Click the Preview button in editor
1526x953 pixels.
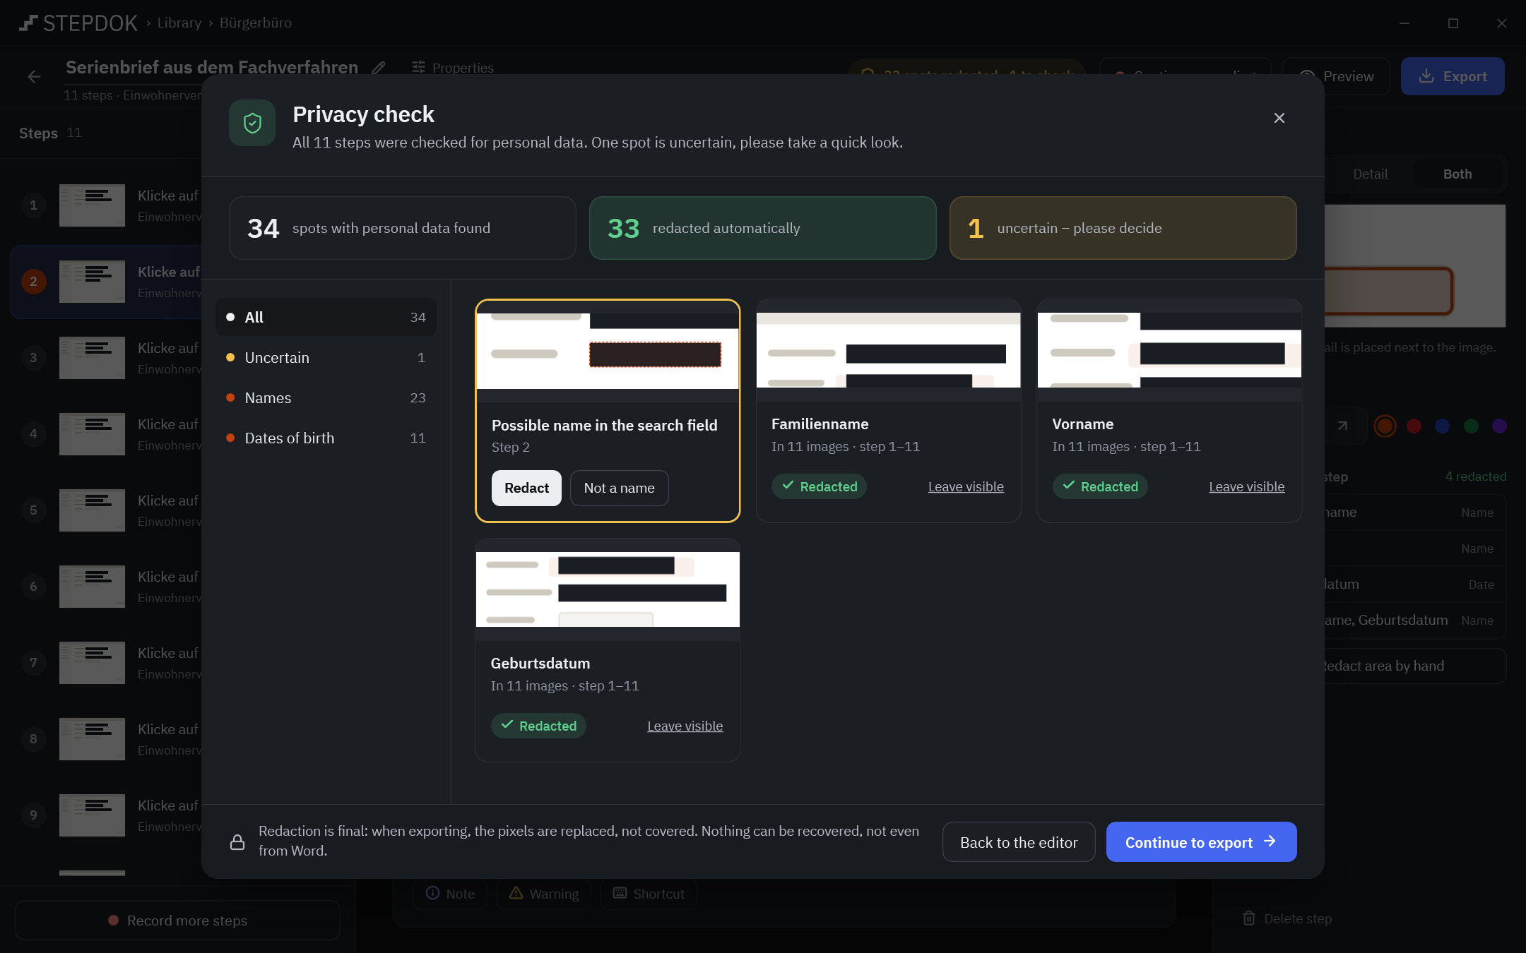(x=1336, y=76)
